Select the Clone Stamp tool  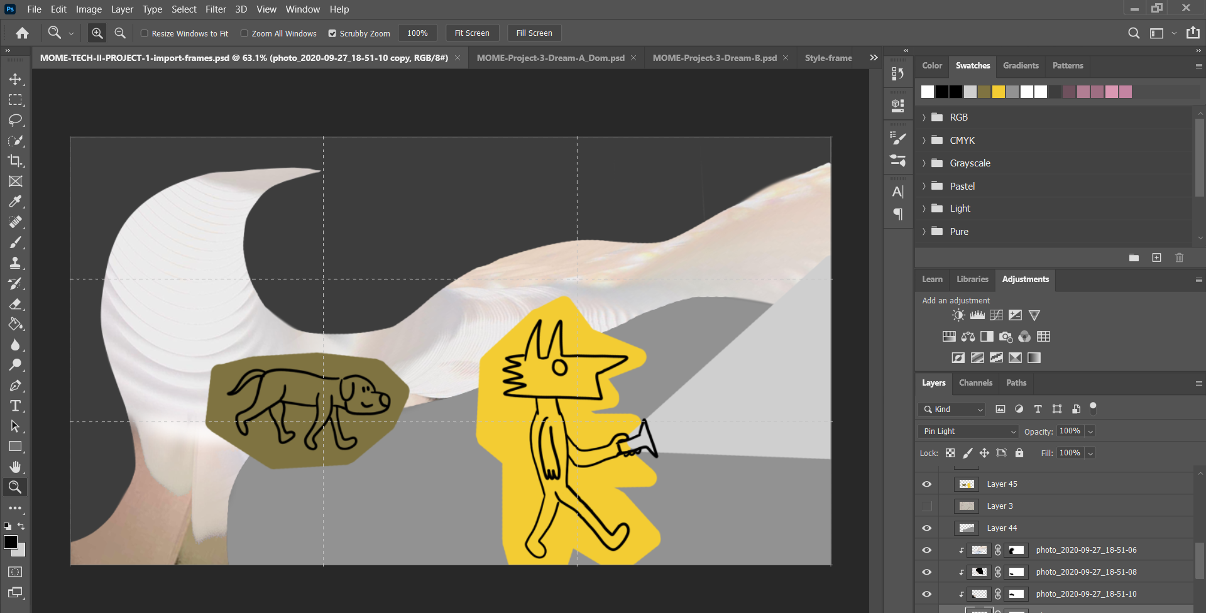click(x=16, y=263)
